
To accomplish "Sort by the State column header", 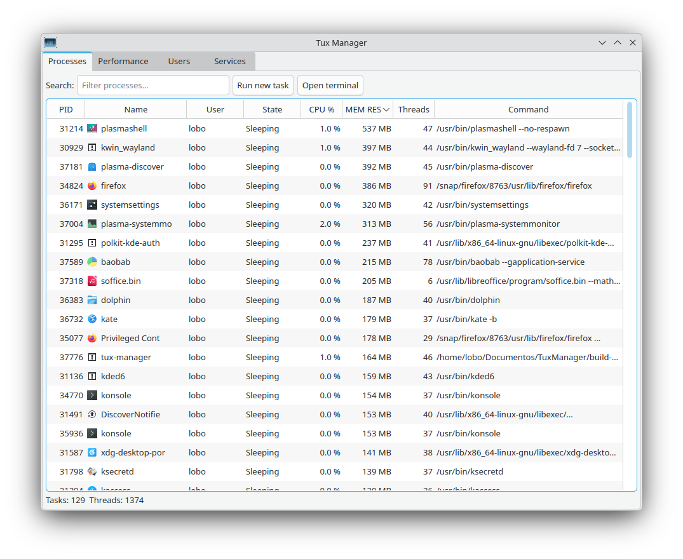I will tap(272, 110).
